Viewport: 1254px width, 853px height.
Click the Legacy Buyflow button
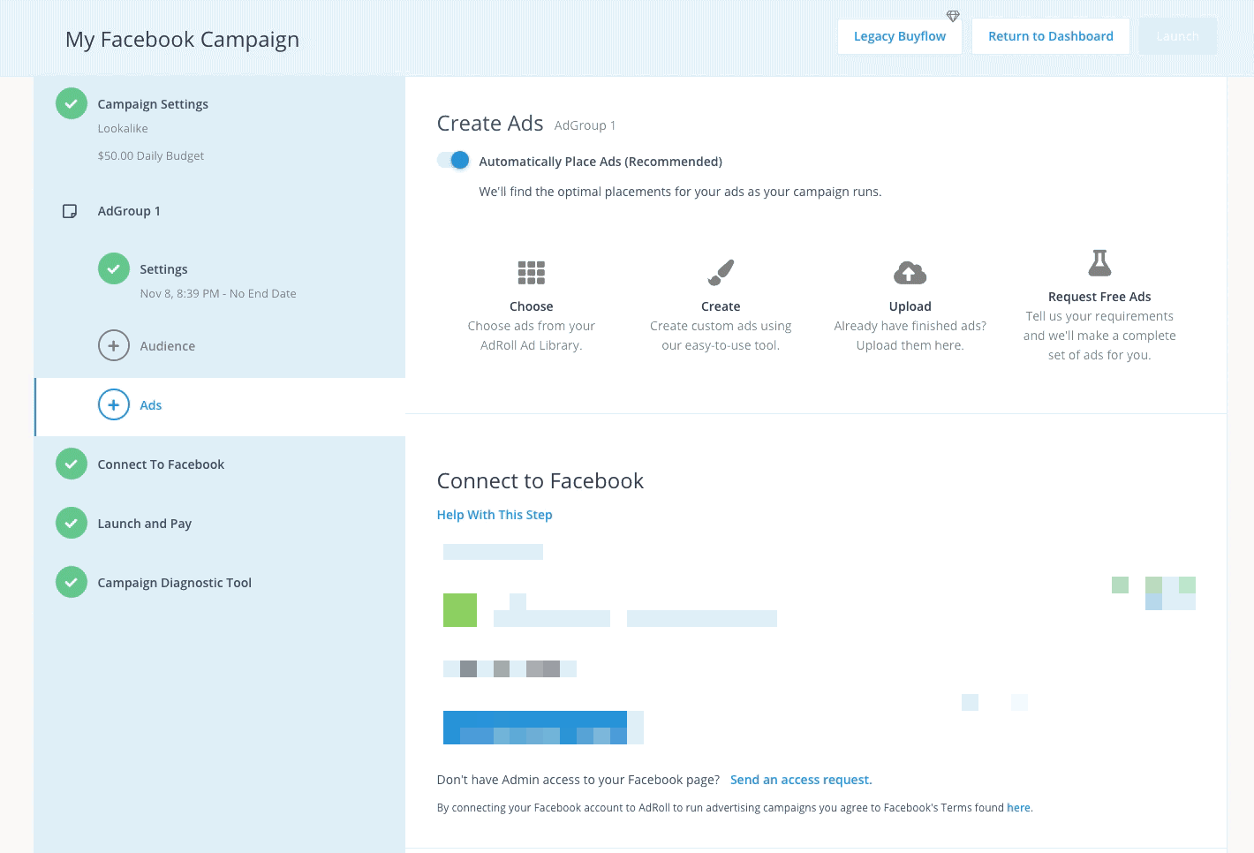[899, 36]
